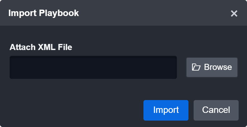The width and height of the screenshot is (247, 127).
Task: Cancel the playbook import
Action: pyautogui.click(x=216, y=110)
